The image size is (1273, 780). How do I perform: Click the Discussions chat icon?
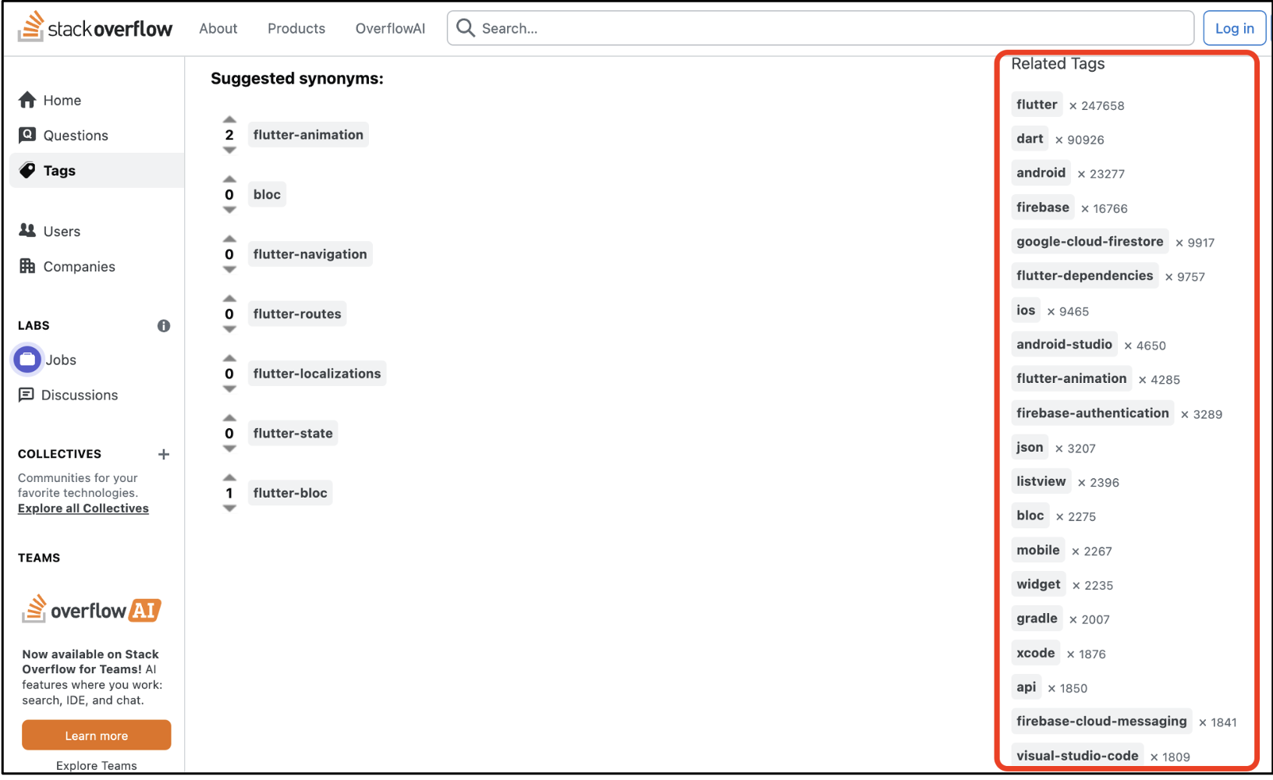pos(27,395)
